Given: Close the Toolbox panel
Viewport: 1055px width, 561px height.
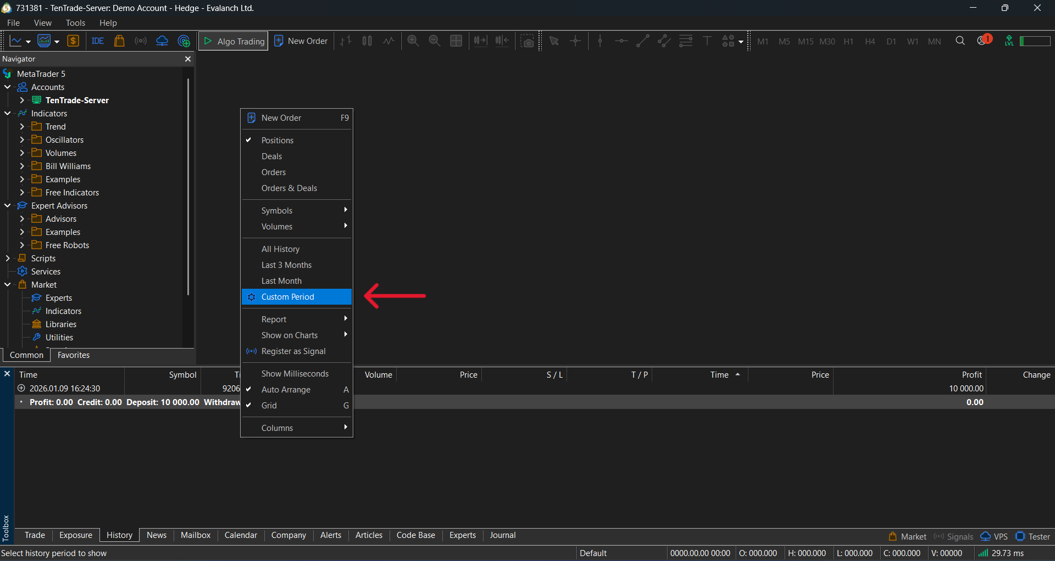Looking at the screenshot, I should point(7,374).
